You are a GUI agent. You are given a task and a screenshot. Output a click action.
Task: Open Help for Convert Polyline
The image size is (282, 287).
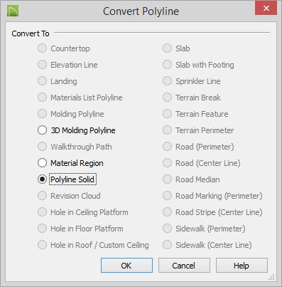pos(242,266)
